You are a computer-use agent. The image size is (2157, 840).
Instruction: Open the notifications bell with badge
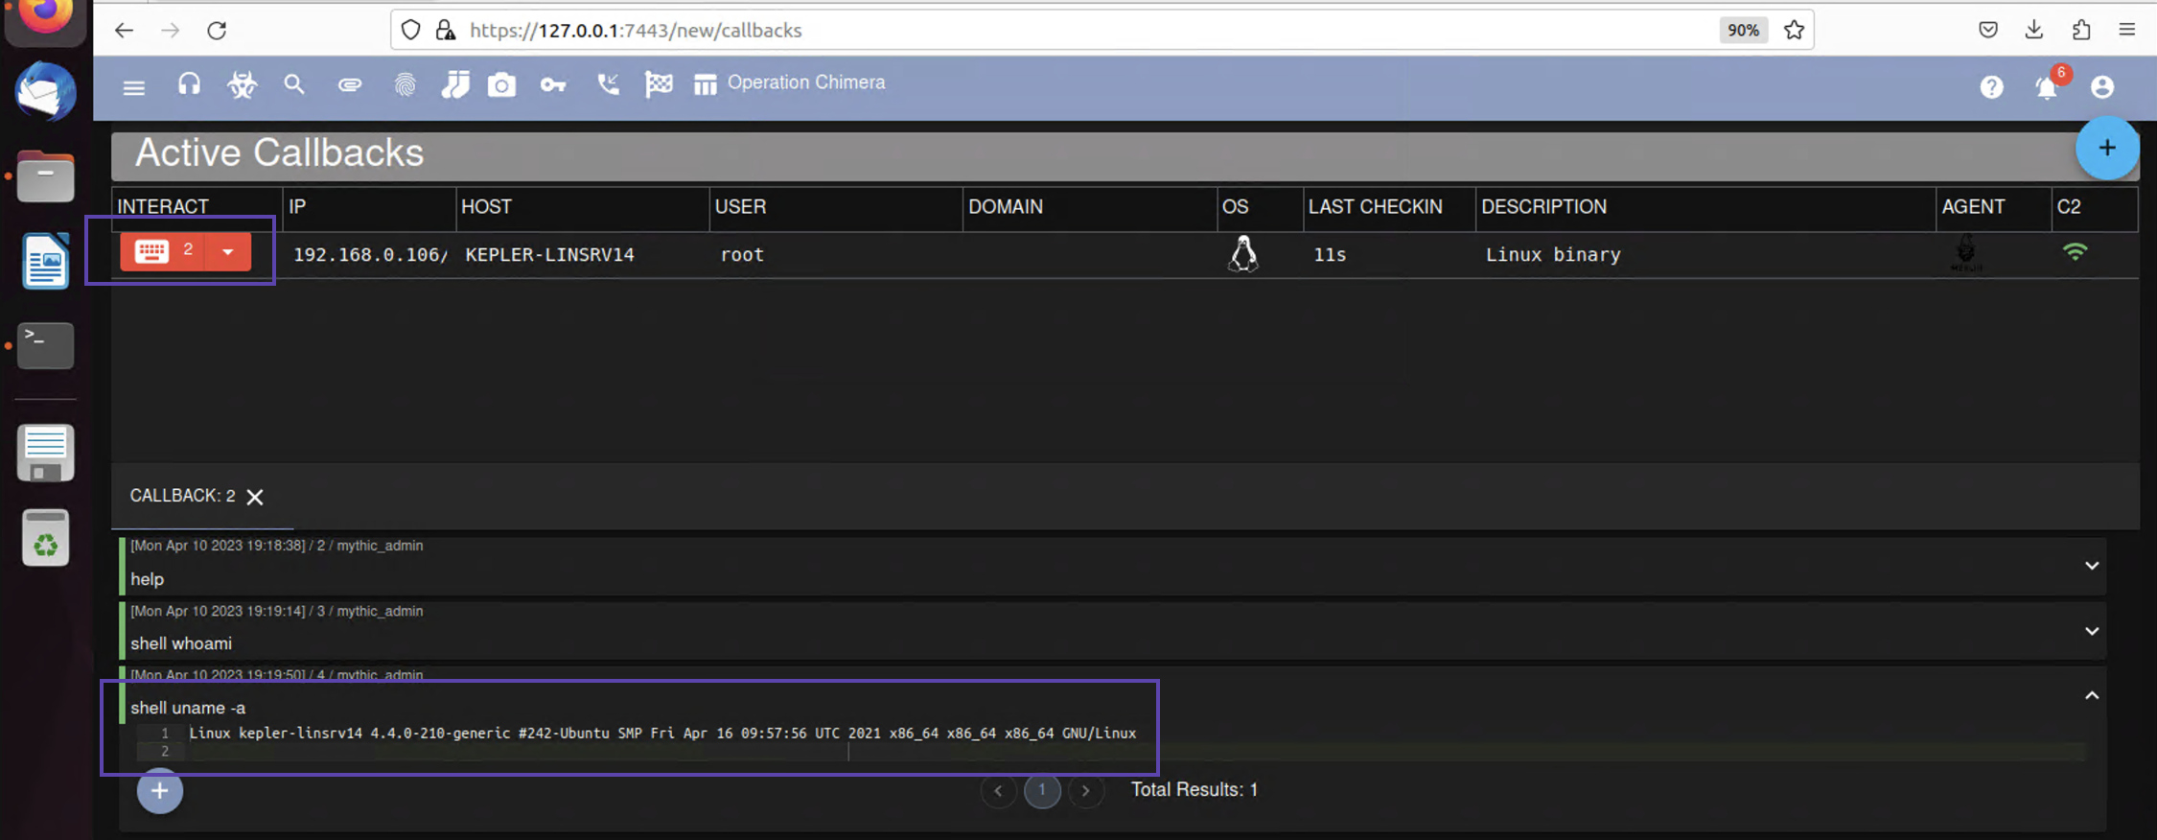coord(2047,87)
